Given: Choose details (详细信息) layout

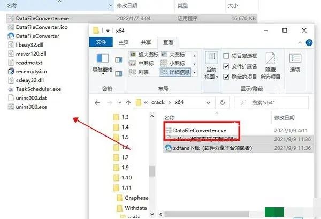Looking at the screenshot, I should point(175,72).
